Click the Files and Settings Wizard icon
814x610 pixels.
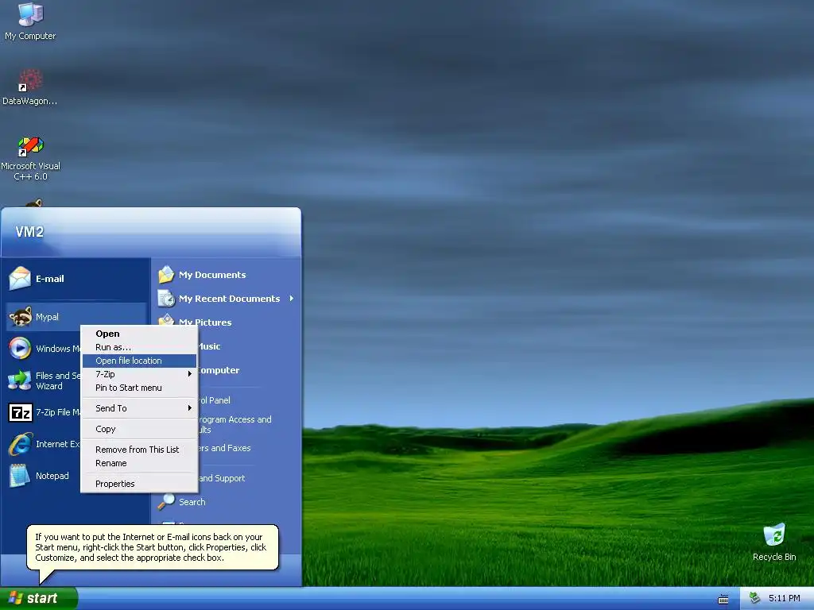(20, 380)
